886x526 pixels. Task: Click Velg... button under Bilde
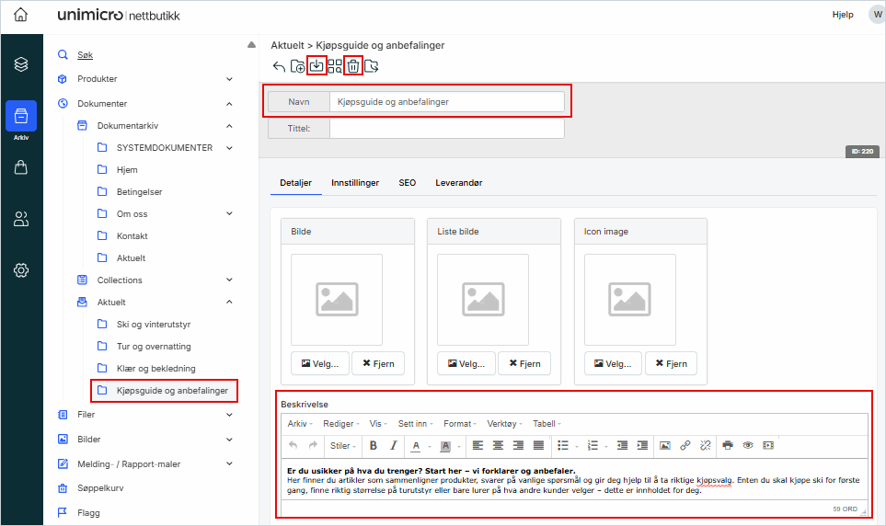coord(319,363)
